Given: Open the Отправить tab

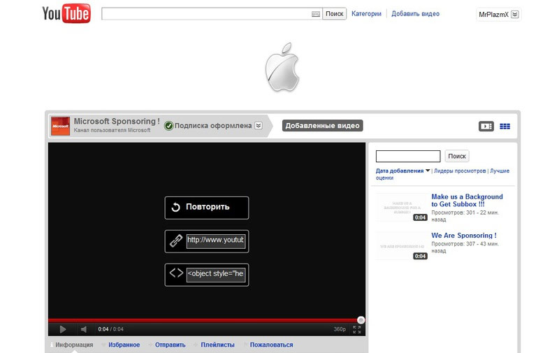Looking at the screenshot, I should [x=170, y=345].
